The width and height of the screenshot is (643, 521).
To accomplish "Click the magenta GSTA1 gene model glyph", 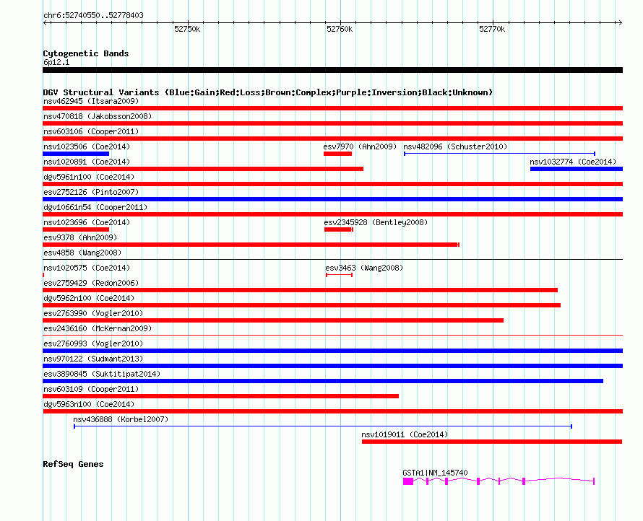I will (499, 481).
